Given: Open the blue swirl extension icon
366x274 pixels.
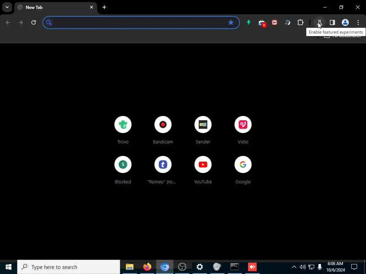Looking at the screenshot, I should coord(288,22).
